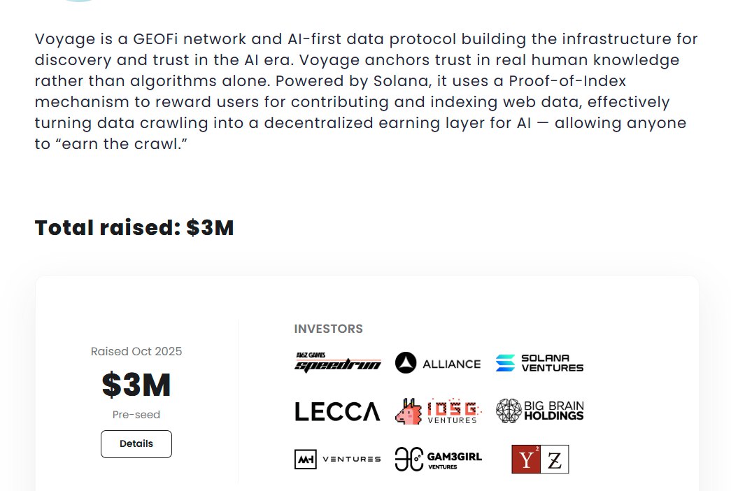This screenshot has width=731, height=491.
Task: Select the Alliance investor logo
Action: (x=438, y=363)
